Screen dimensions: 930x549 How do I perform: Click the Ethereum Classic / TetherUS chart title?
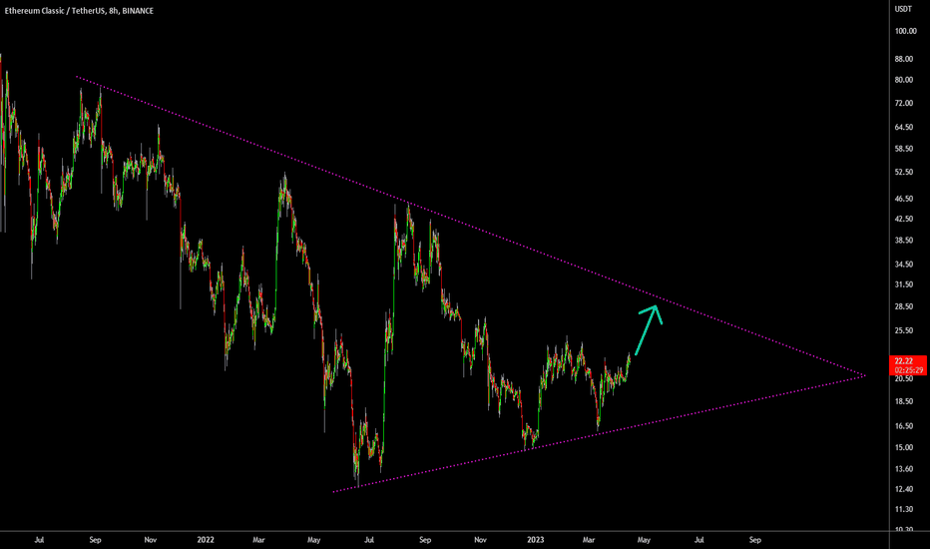pyautogui.click(x=79, y=11)
